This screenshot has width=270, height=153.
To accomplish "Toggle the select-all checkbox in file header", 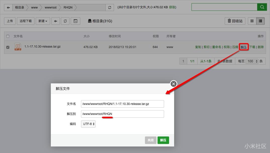I will coord(8,36).
